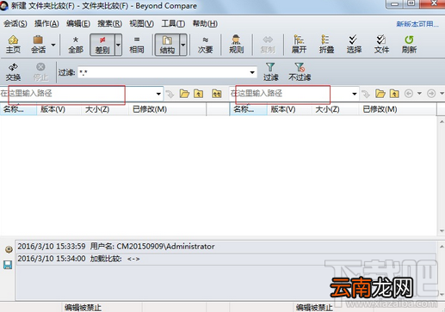Open the 搜索(R) menu
Viewport: 445px width, 312px height.
[109, 23]
